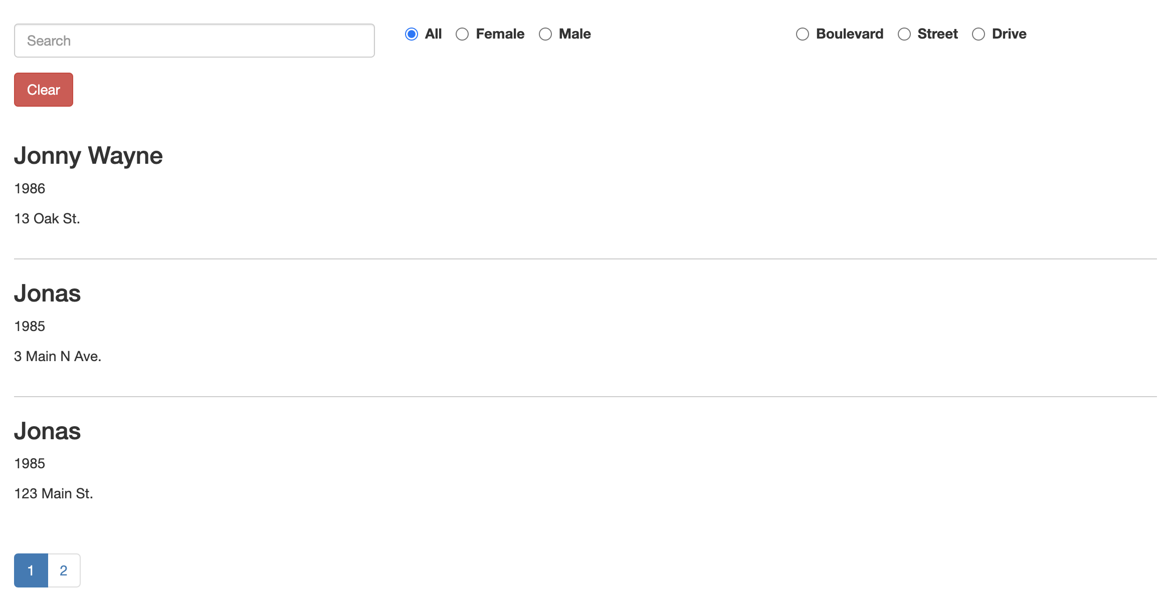1175x601 pixels.
Task: Click the address 13 Oak St.
Action: click(x=47, y=218)
